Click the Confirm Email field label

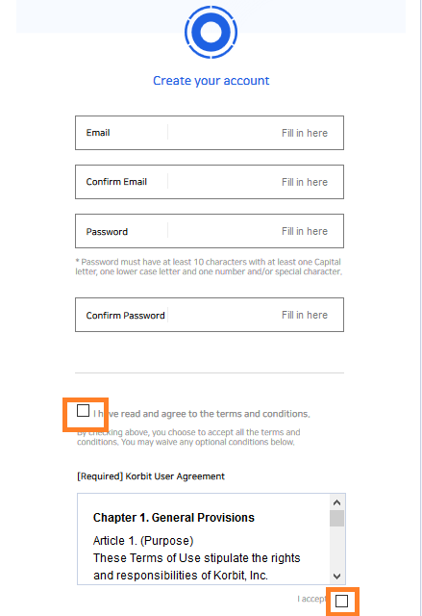(x=116, y=182)
